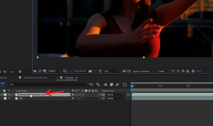The width and height of the screenshot is (213, 126).
Task: Click the trash Delete Selected Items icon
Action: coord(20,72)
